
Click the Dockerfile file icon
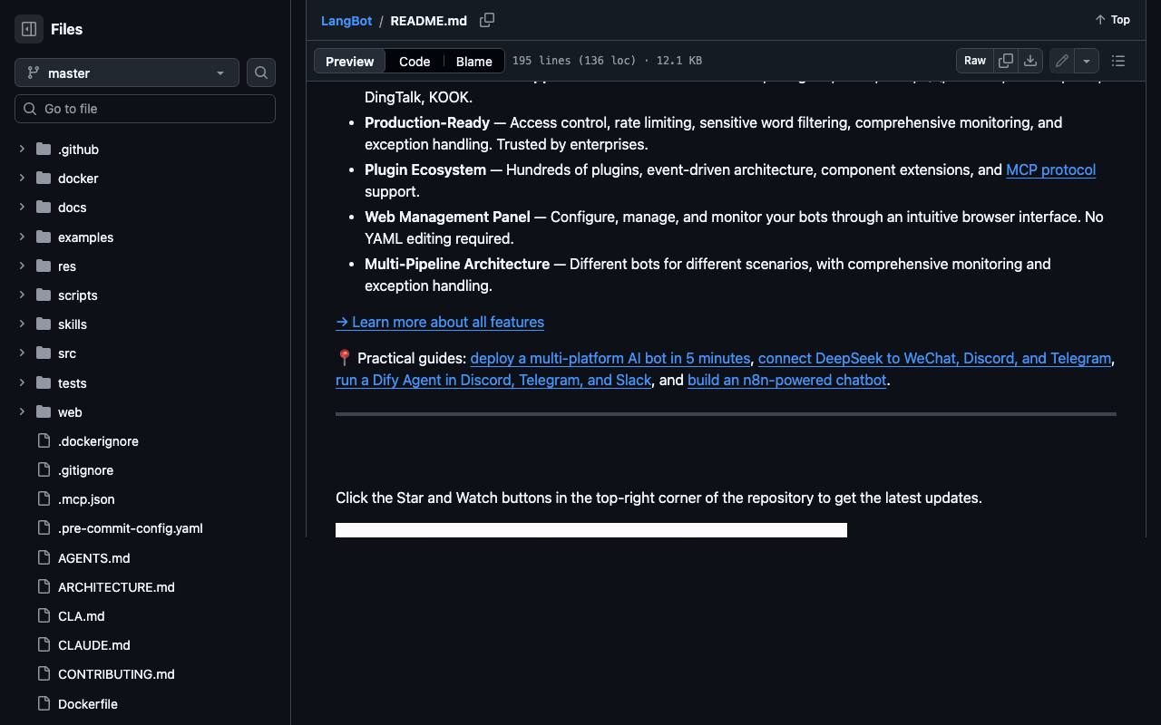[x=44, y=704]
